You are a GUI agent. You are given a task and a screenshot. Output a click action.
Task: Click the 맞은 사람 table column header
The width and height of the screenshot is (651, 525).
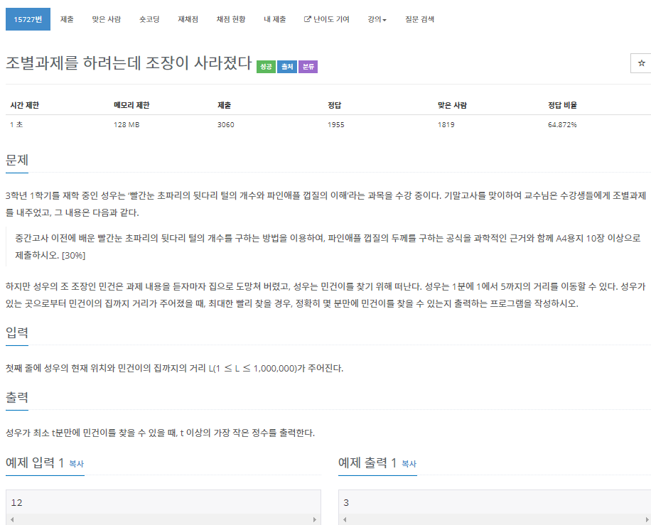[452, 105]
